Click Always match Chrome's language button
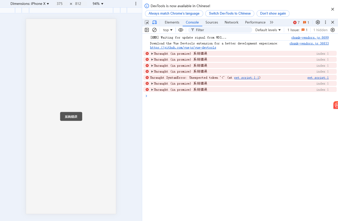 click(x=174, y=14)
